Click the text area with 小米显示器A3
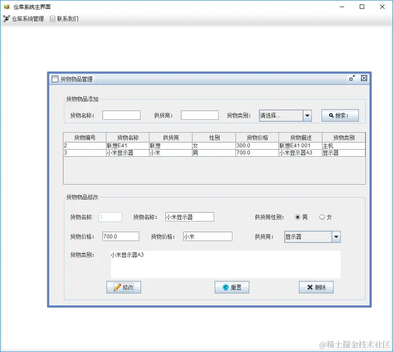Viewport: 393px width, 352px height. pyautogui.click(x=226, y=265)
